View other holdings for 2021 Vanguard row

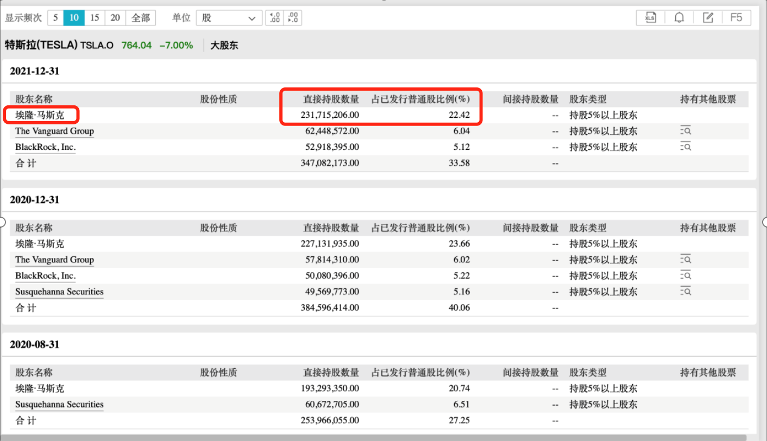pos(686,131)
